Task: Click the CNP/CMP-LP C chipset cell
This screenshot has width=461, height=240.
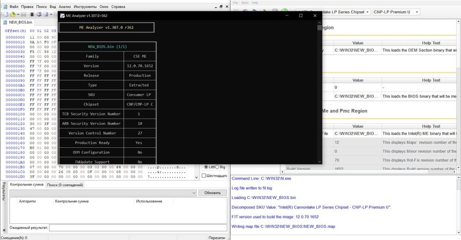Action: [x=140, y=104]
